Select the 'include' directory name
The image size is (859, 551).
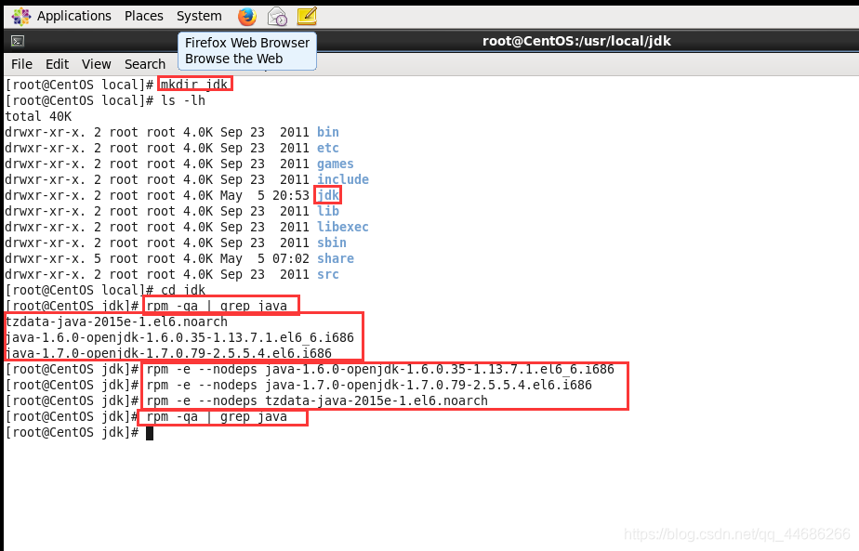pyautogui.click(x=343, y=179)
